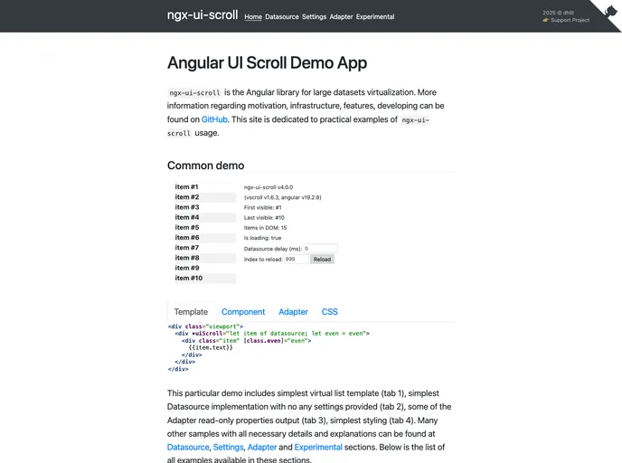Open the Experimental nav item
The width and height of the screenshot is (622, 463).
pyautogui.click(x=375, y=16)
